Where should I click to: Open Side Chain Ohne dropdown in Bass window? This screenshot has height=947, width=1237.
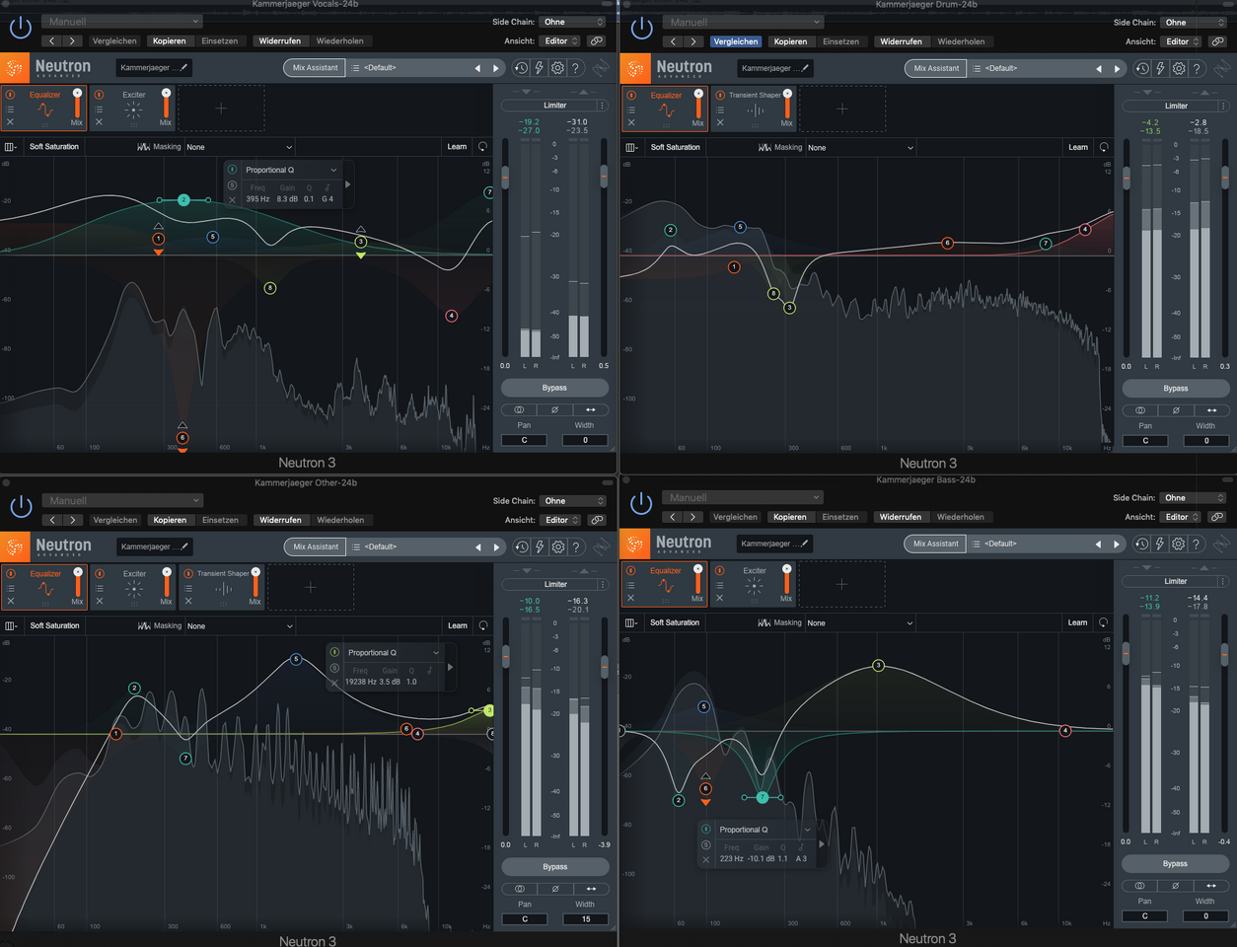click(1192, 497)
